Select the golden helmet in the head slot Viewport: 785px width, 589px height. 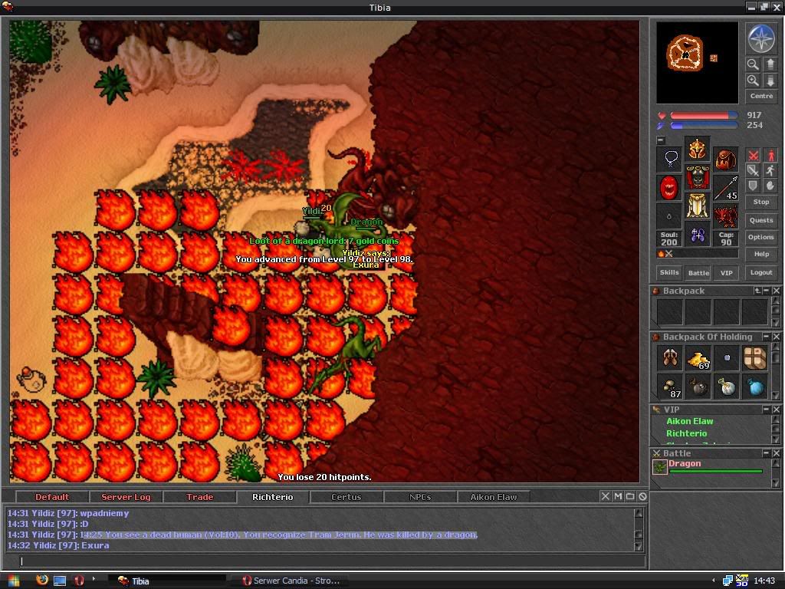pos(698,150)
